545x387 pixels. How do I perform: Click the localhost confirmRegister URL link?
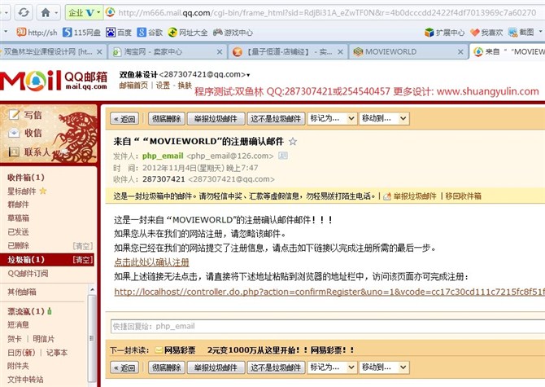329,292
